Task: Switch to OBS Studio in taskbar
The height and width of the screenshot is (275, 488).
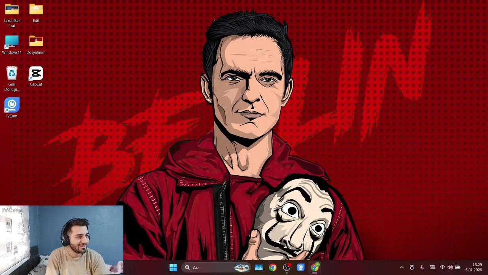Action: pos(287,267)
